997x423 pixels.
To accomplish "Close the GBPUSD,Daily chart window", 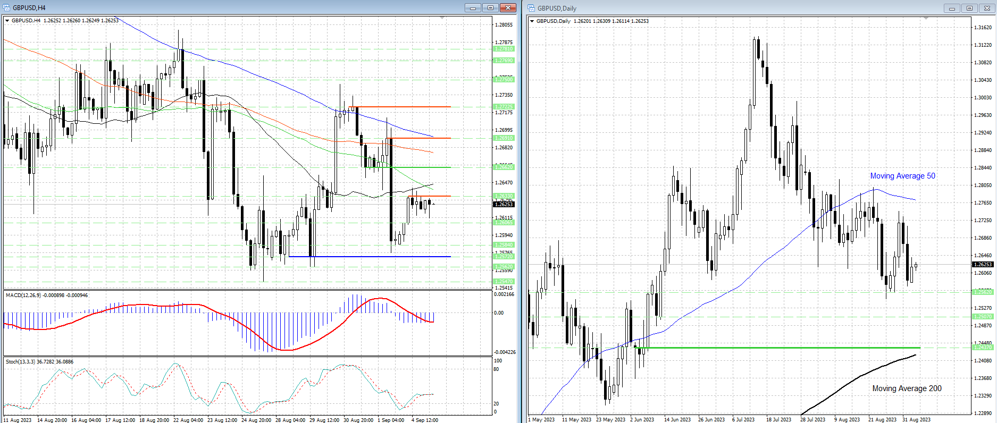I will [x=987, y=8].
